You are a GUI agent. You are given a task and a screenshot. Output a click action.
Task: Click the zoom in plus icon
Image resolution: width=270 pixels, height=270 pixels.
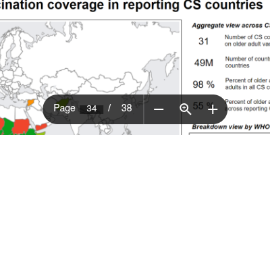[213, 109]
